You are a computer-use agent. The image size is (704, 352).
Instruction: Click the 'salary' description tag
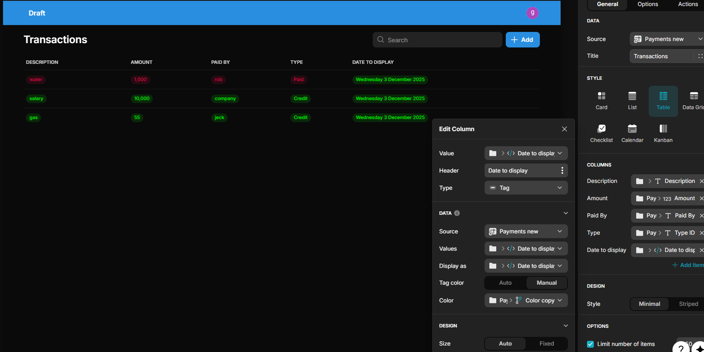click(36, 98)
